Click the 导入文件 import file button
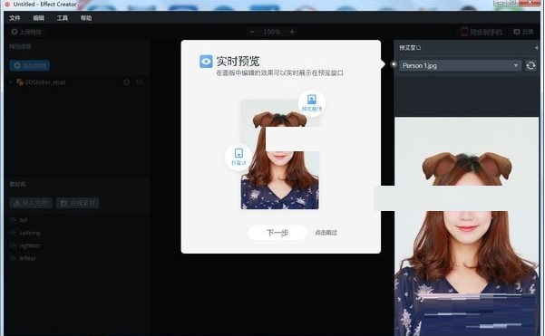Screen dimensions: 545x336 tap(31, 203)
